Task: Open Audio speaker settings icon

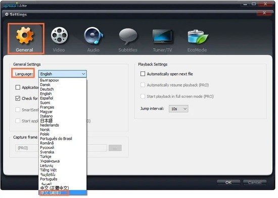Action: point(94,35)
